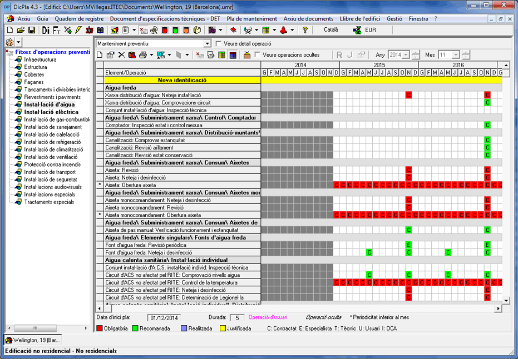The width and height of the screenshot is (518, 359).
Task: Click the grid's vertical scrollbar down arrow
Action: click(506, 300)
